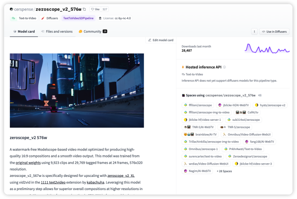Copy the model name zeroscope_v2_576w

point(84,9)
